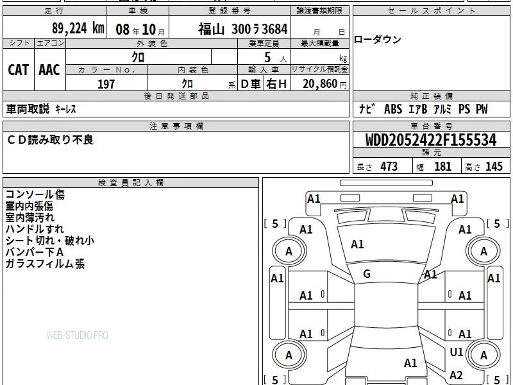The image size is (513, 385).
Task: Click the 後日発送部品 section header
Action: 176,96
